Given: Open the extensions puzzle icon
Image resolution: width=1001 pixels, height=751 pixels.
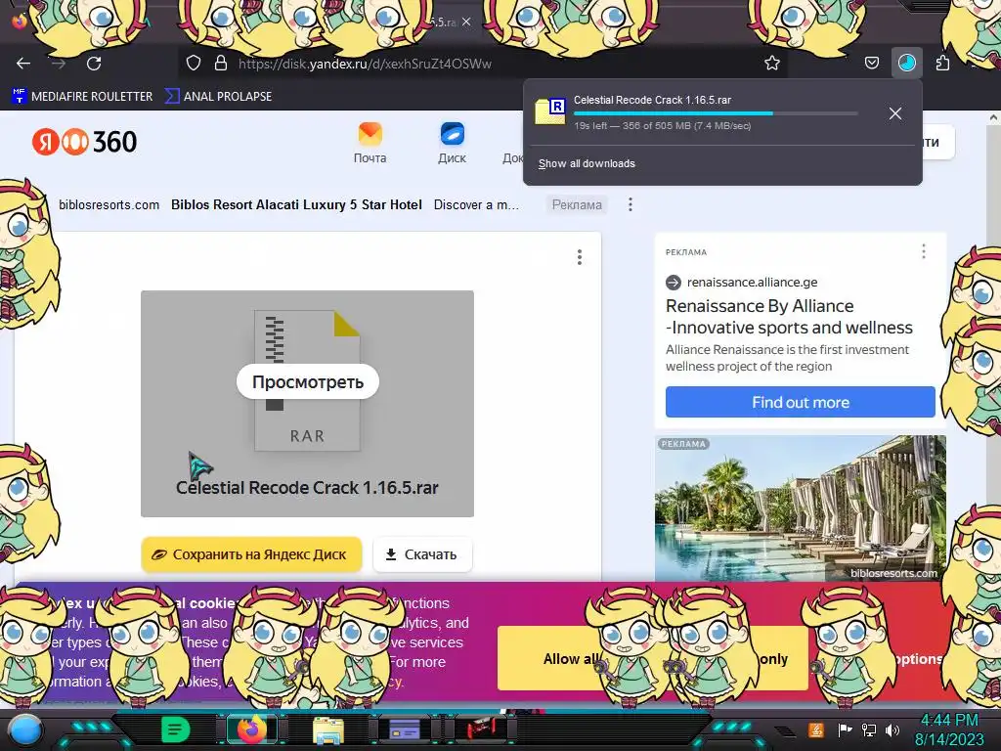Looking at the screenshot, I should coord(942,64).
